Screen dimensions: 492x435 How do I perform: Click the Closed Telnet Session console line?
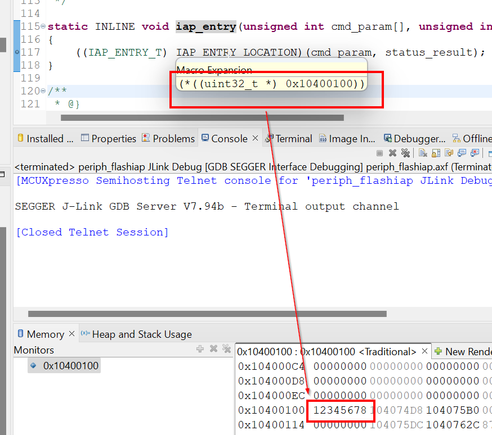[92, 232]
